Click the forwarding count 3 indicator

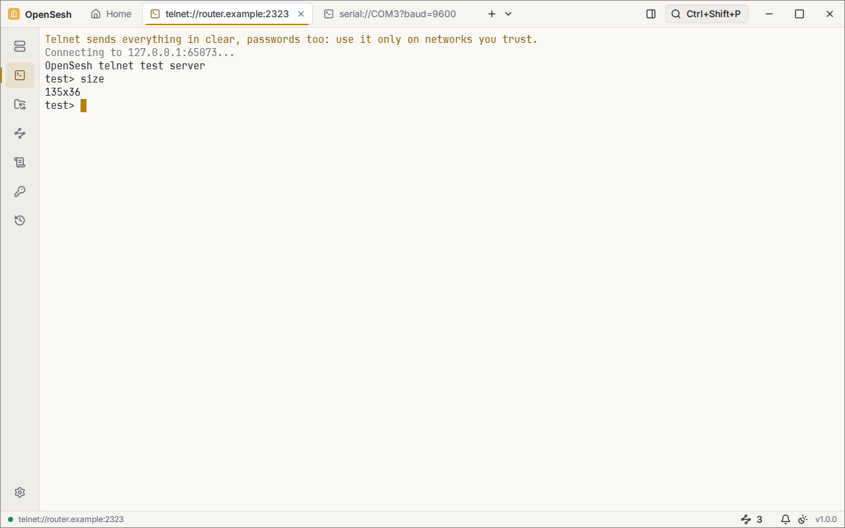(x=752, y=519)
